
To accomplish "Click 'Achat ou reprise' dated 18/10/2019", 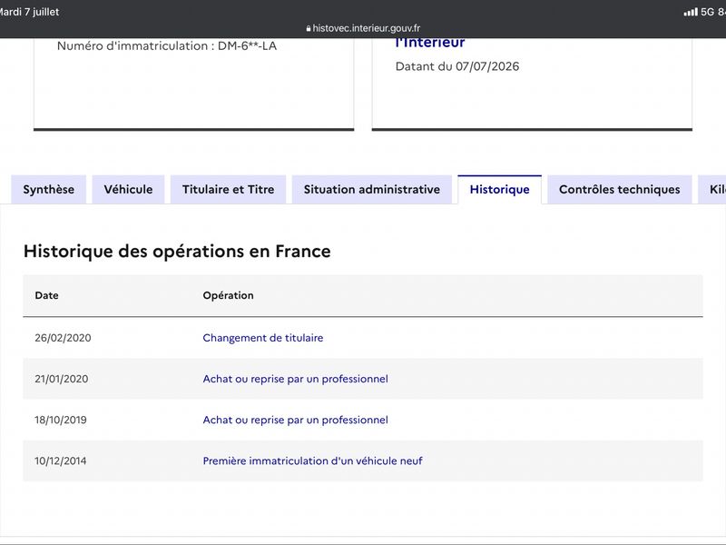I will [x=296, y=420].
